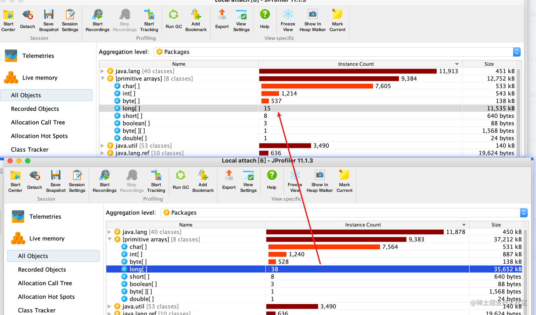Click Help icon in front window
536x315 pixels.
(272, 175)
